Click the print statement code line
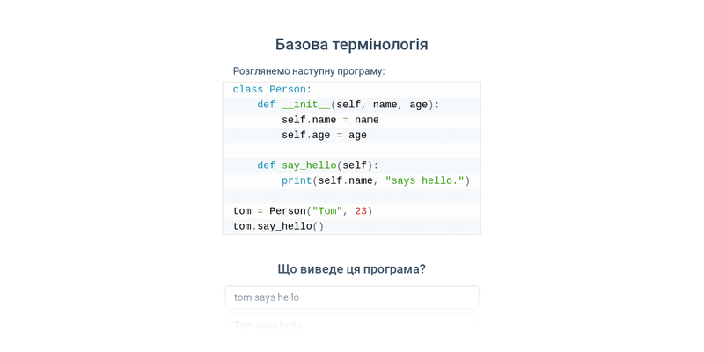Viewport: 704px width, 352px height. [x=351, y=181]
